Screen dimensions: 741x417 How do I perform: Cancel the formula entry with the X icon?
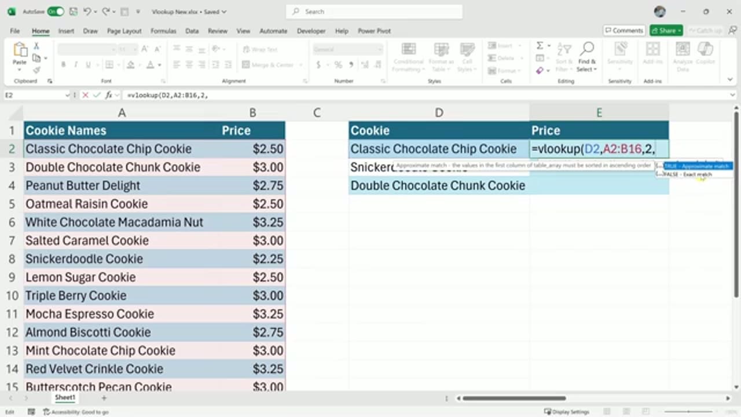(x=85, y=95)
